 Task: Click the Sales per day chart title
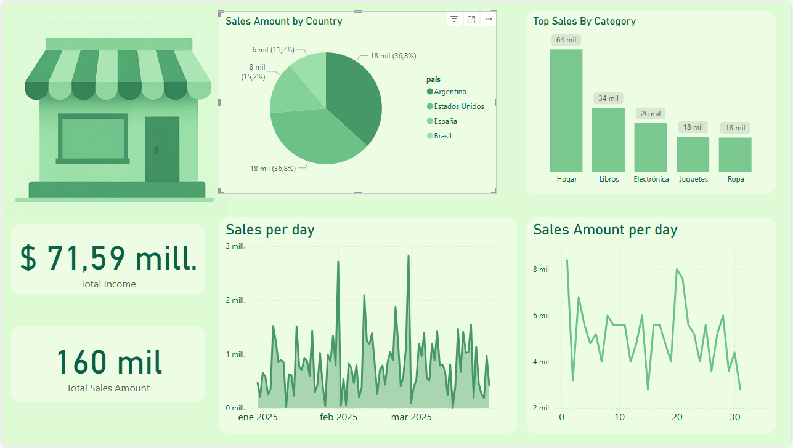pos(270,230)
